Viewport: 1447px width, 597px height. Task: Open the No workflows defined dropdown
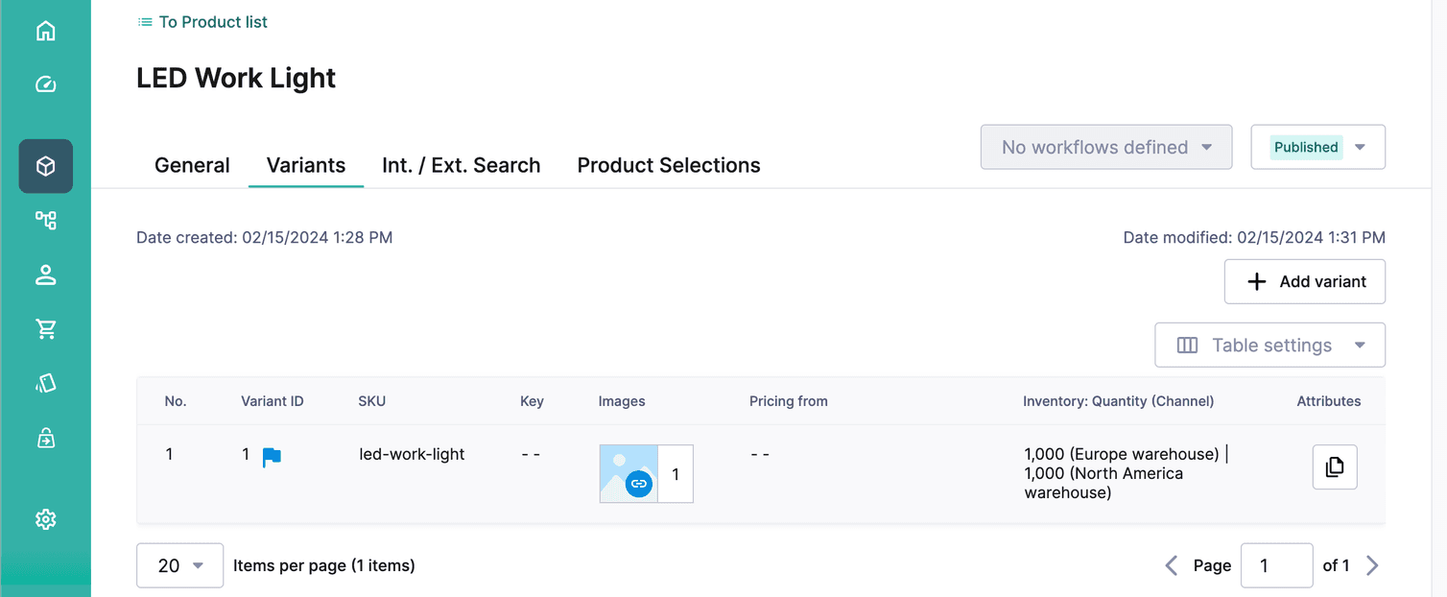tap(1105, 147)
